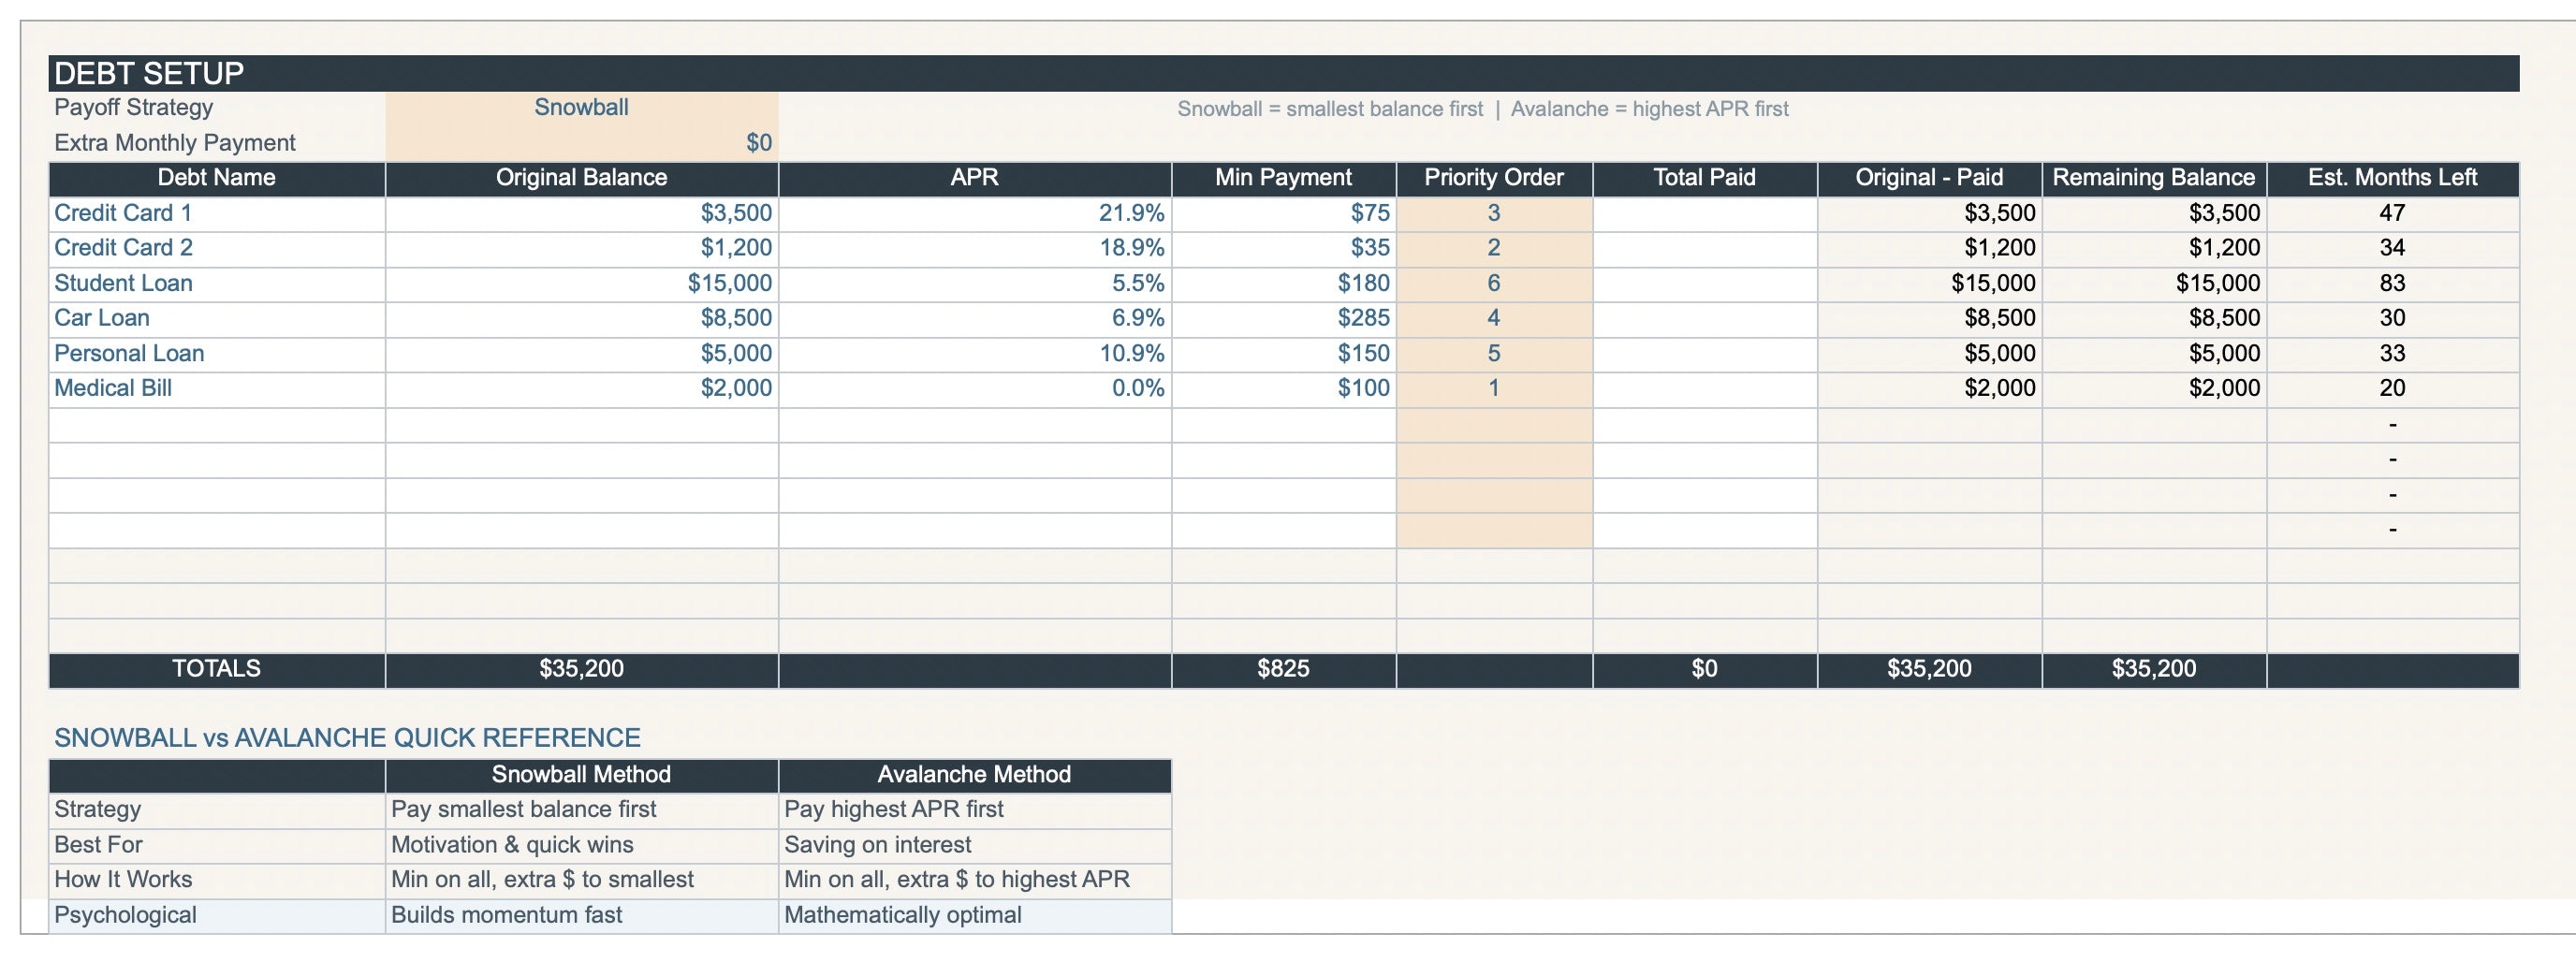Select the $35 minimum payment cell
Image resolution: width=2576 pixels, height=977 pixels.
click(1284, 249)
